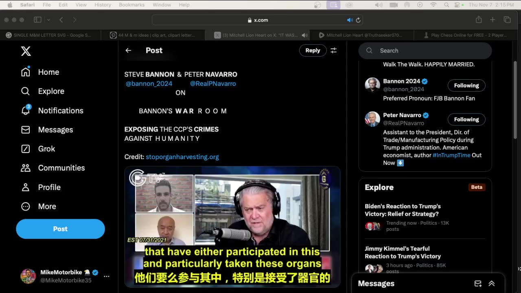Open stoporganharvesting.org link

(182, 157)
